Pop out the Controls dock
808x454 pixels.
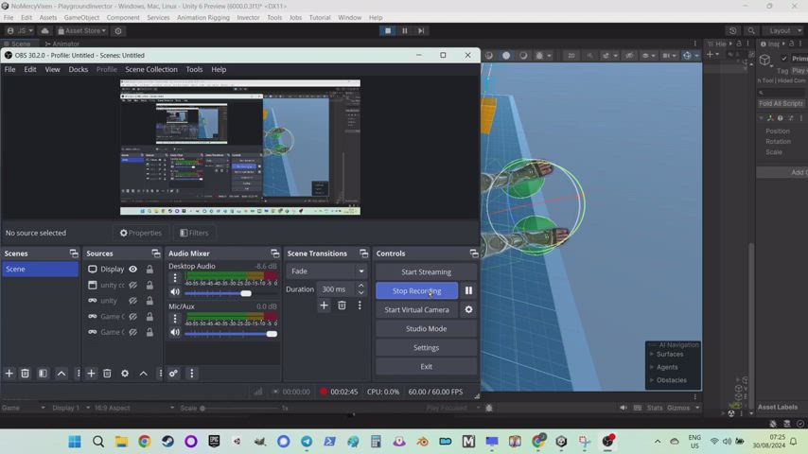(474, 253)
